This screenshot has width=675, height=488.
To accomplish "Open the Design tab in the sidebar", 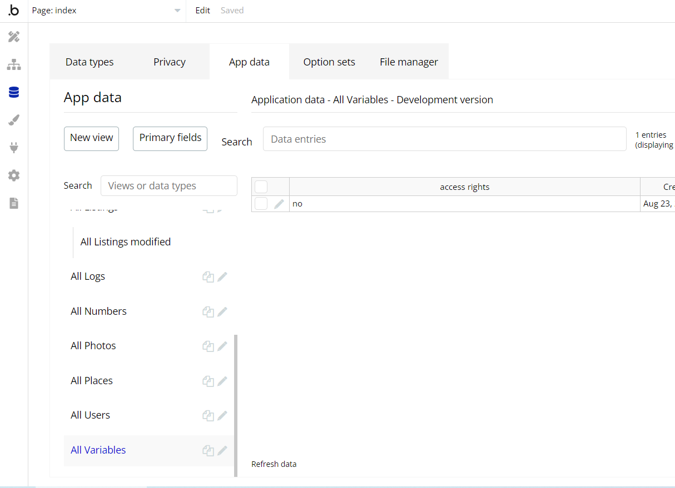I will pos(14,37).
